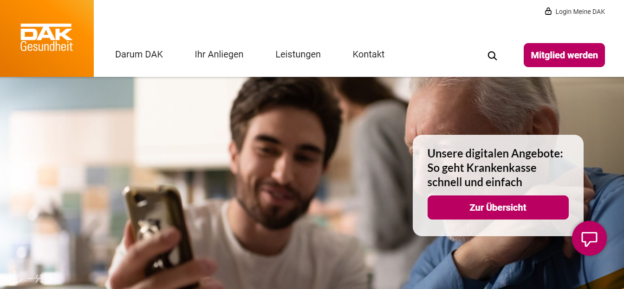Click the Zur Übersicht button
This screenshot has width=624, height=289.
[498, 207]
